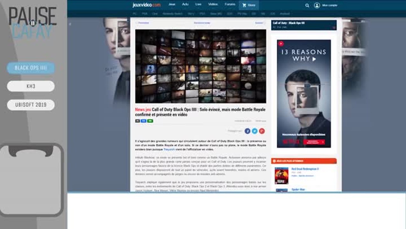Click the News jeu category label
The height and width of the screenshot is (229, 406).
coord(143,109)
